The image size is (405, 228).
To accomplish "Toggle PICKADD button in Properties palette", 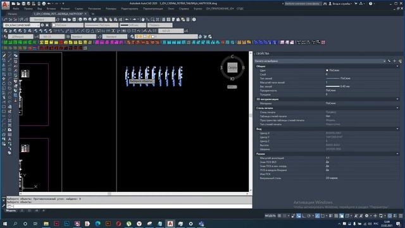I will 389,61.
